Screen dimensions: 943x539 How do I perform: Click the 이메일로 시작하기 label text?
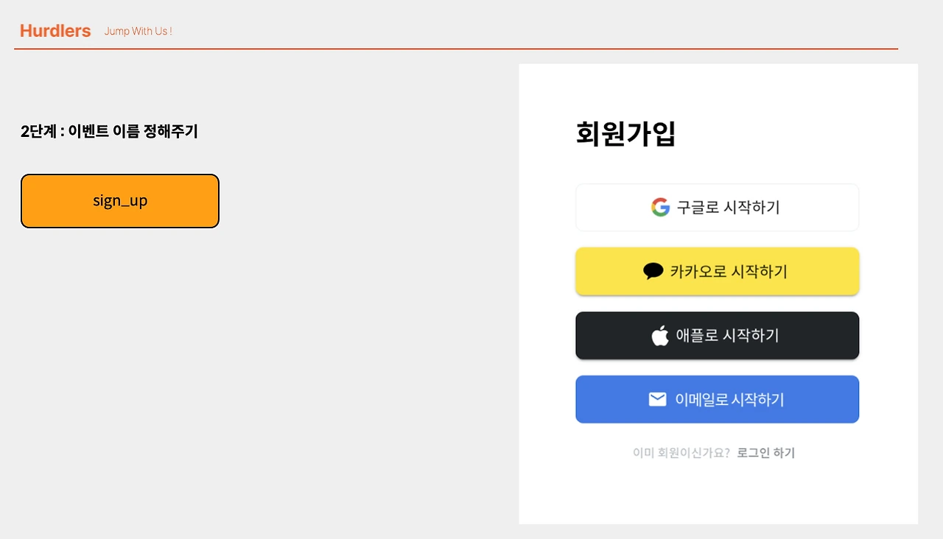point(729,400)
